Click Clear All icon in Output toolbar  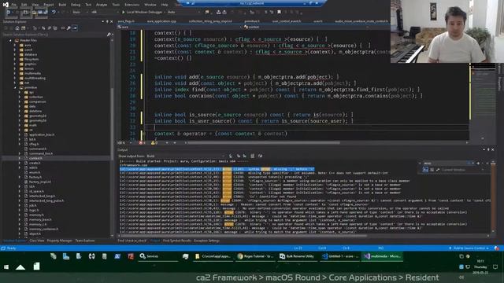(x=252, y=156)
